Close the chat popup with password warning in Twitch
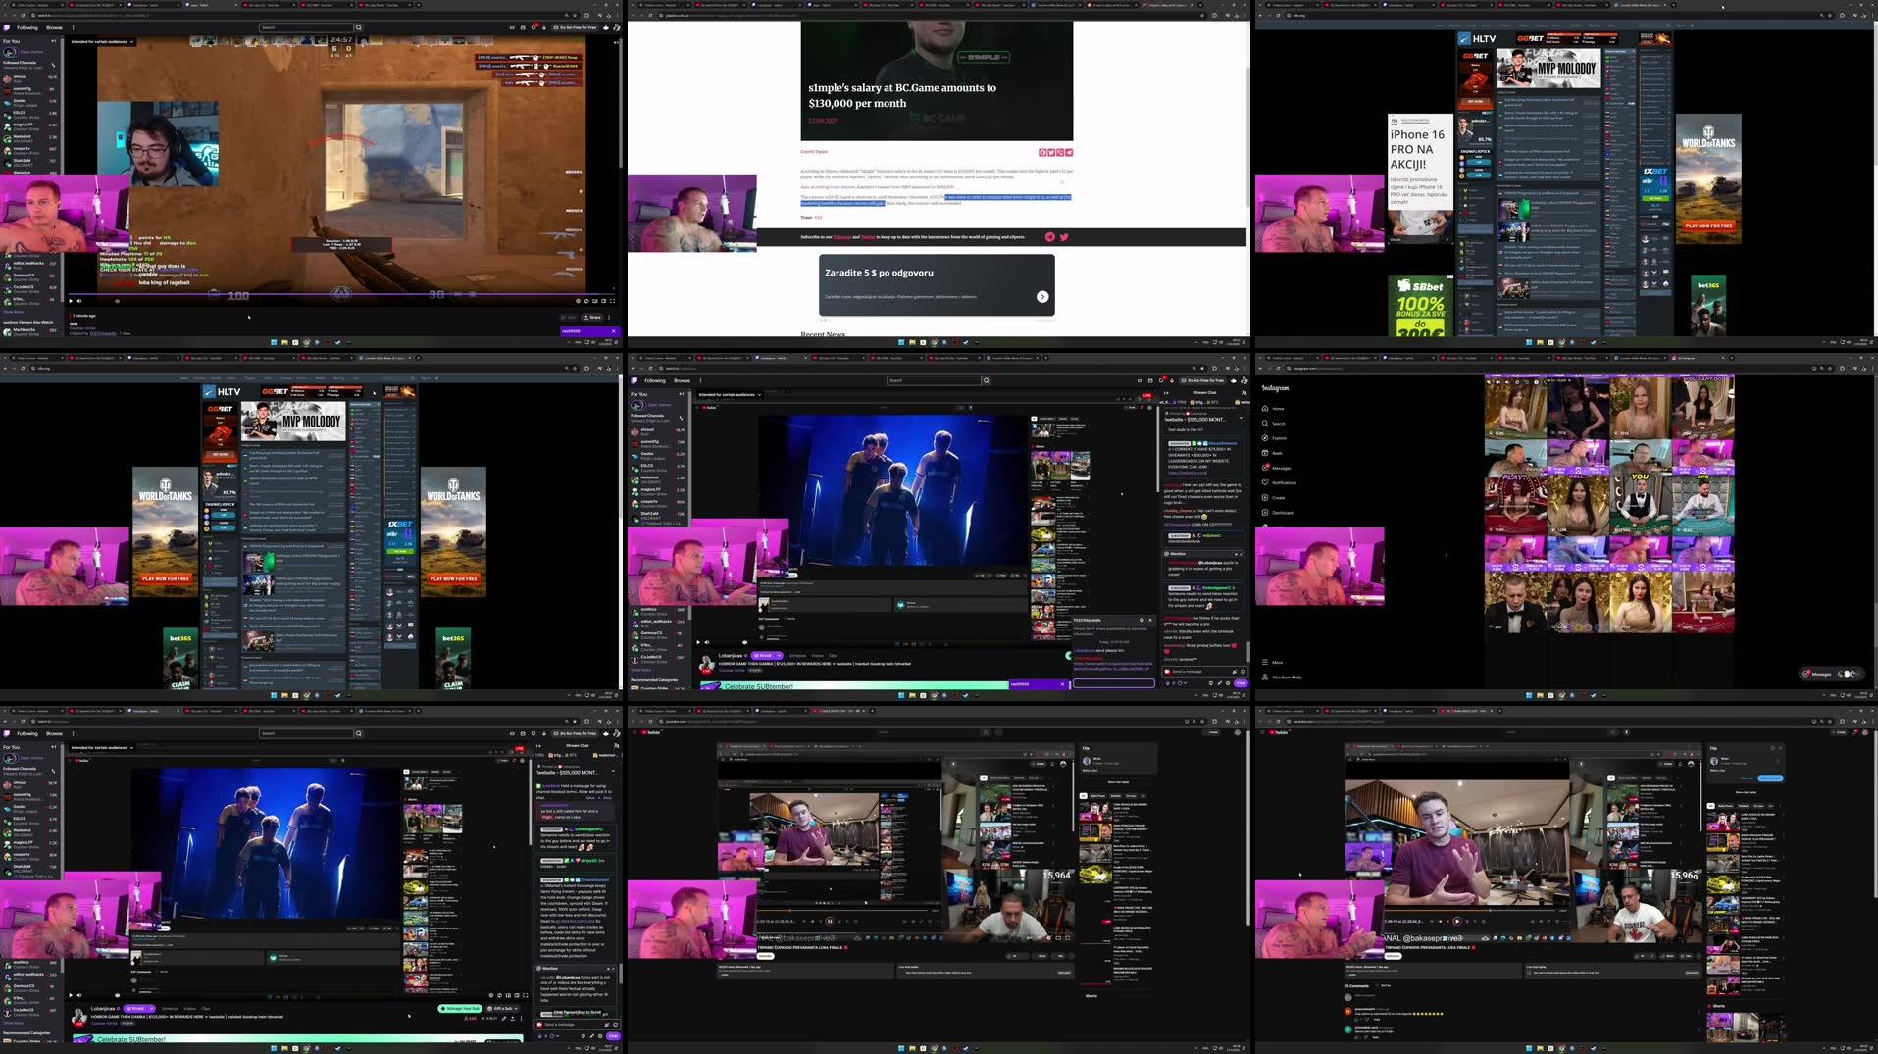1878x1054 pixels. (x=1149, y=620)
